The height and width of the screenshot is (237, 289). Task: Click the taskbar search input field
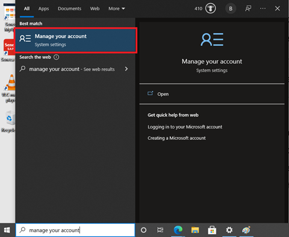point(75,230)
